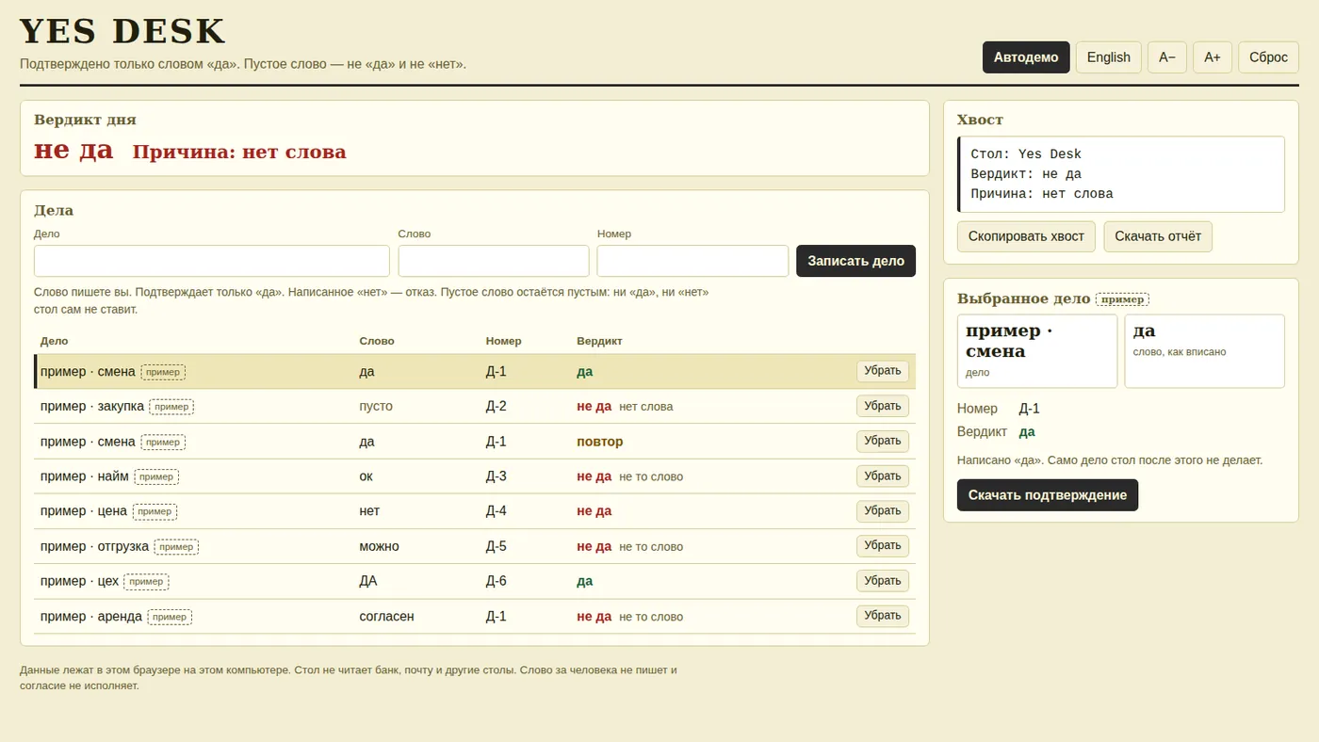Click the Сброс reset button
Viewport: 1319px width, 742px height.
point(1268,57)
